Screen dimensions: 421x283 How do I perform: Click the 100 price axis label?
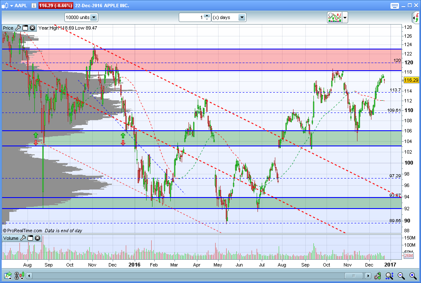point(409,162)
